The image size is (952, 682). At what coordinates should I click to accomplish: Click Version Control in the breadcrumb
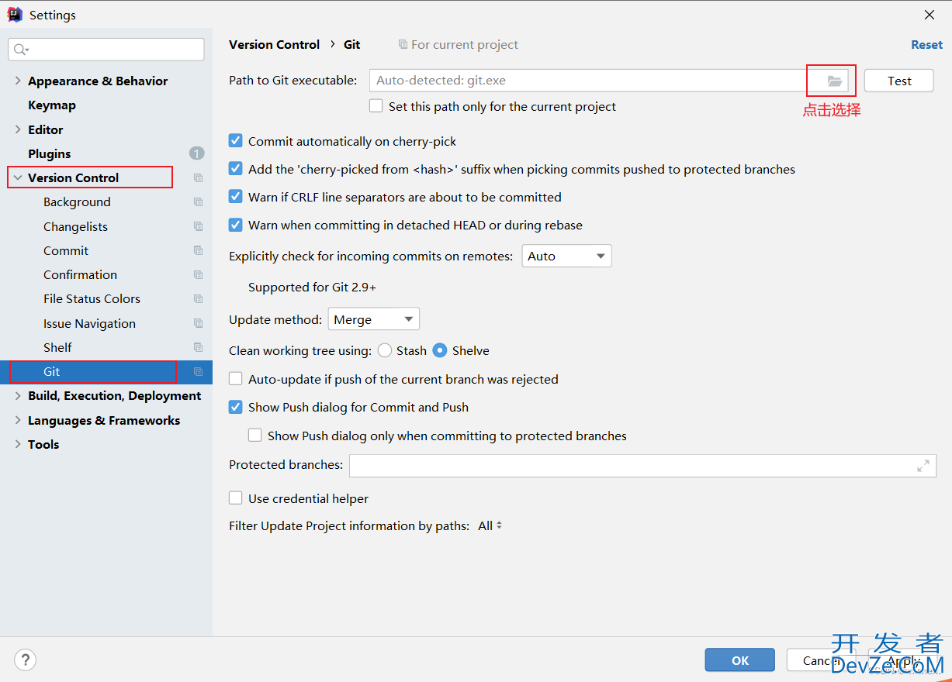(x=274, y=45)
